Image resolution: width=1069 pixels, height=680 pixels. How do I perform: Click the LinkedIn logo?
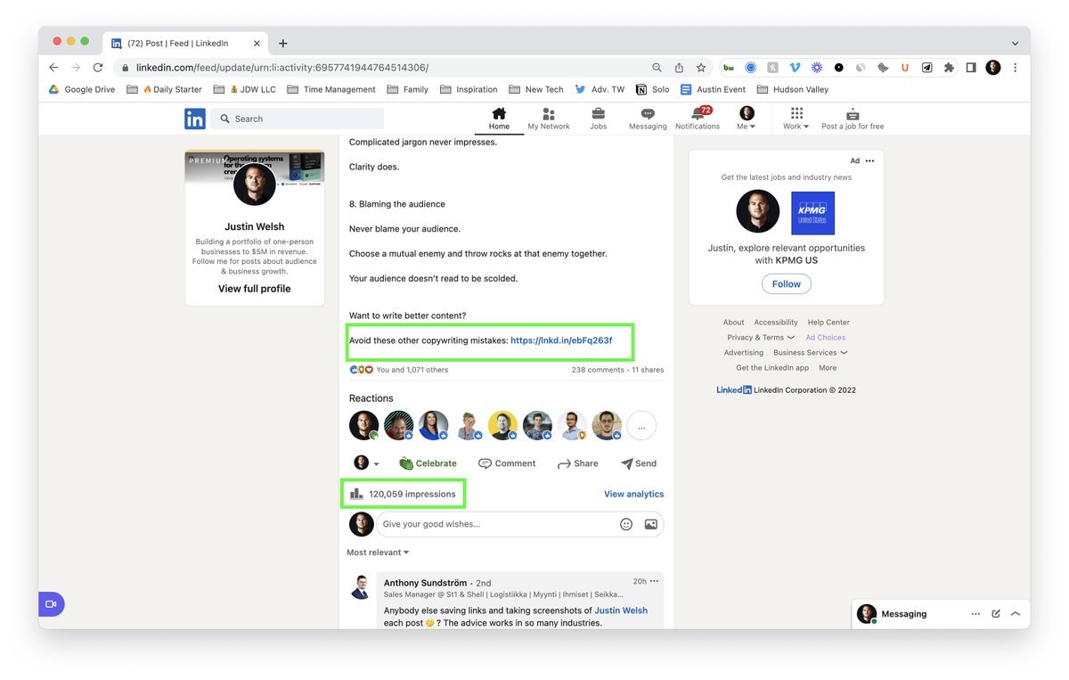point(194,119)
